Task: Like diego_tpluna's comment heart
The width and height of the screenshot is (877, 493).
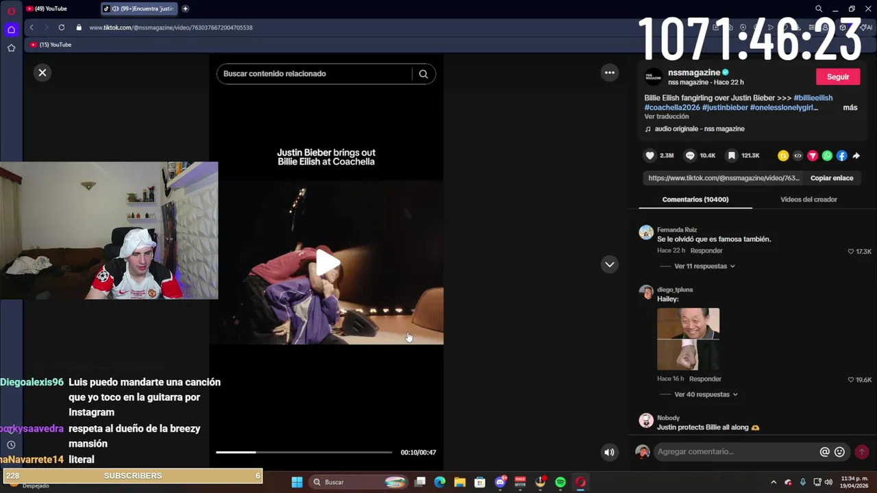Action: (851, 380)
